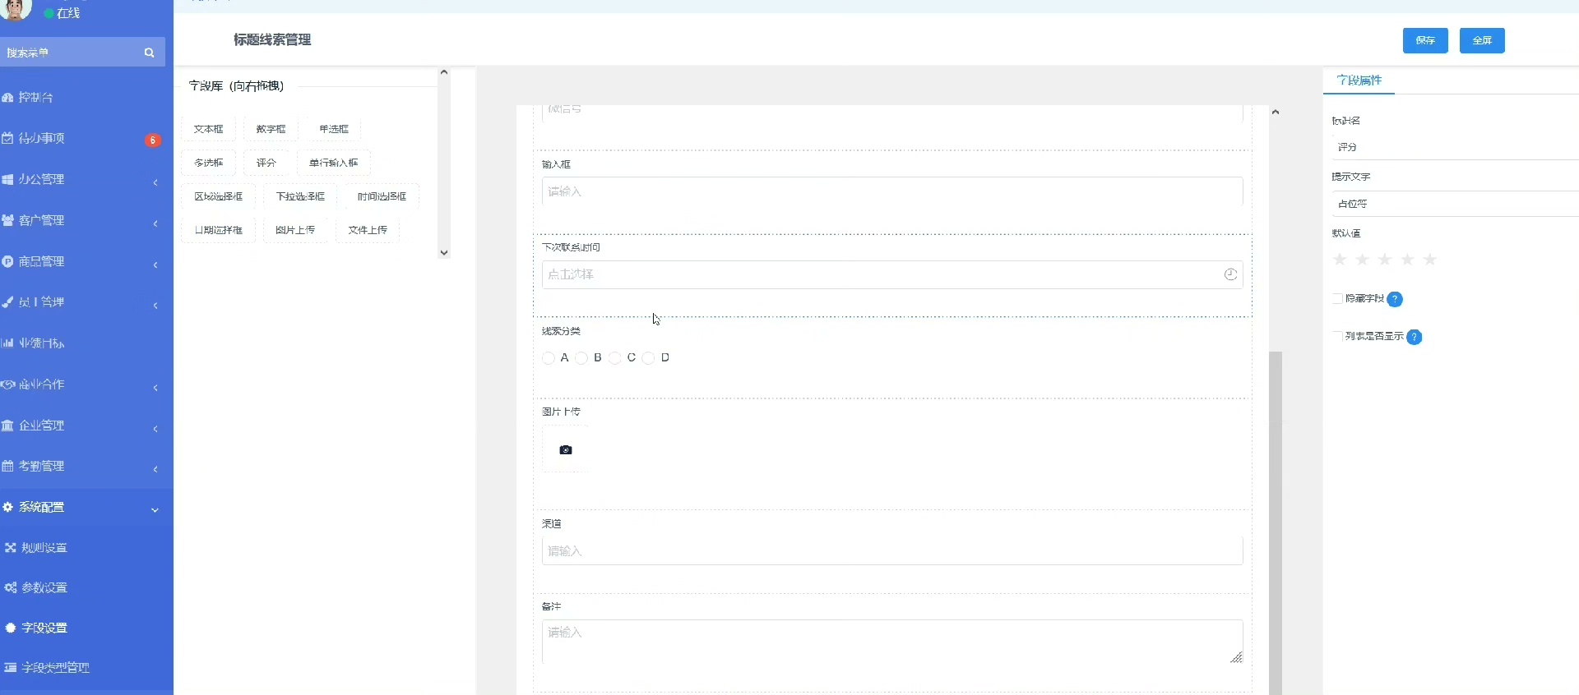The height and width of the screenshot is (695, 1579).
Task: Select radio option D under 线索分类
Action: 648,358
